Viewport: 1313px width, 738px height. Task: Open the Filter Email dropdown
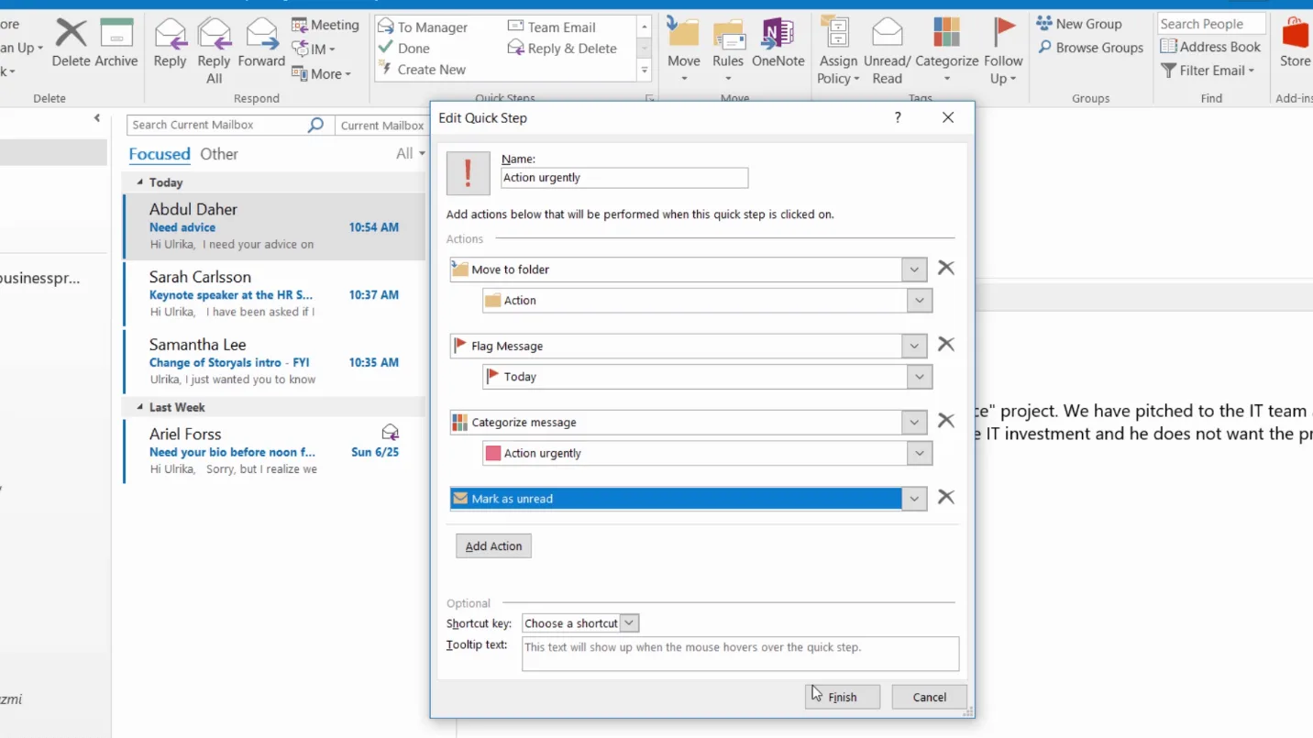point(1207,70)
